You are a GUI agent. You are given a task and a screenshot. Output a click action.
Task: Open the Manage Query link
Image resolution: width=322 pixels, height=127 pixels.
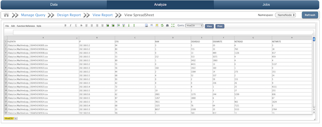[x=33, y=15]
